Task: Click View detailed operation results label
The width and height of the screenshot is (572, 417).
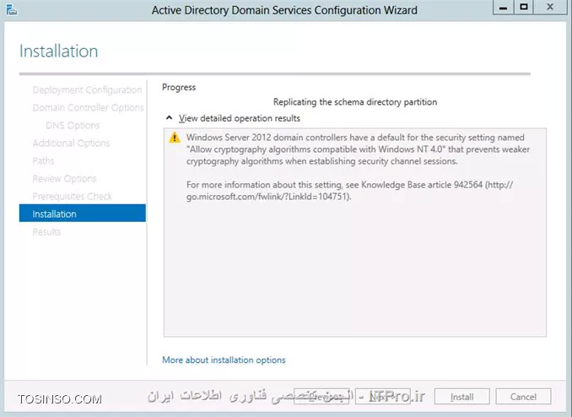Action: coord(240,118)
